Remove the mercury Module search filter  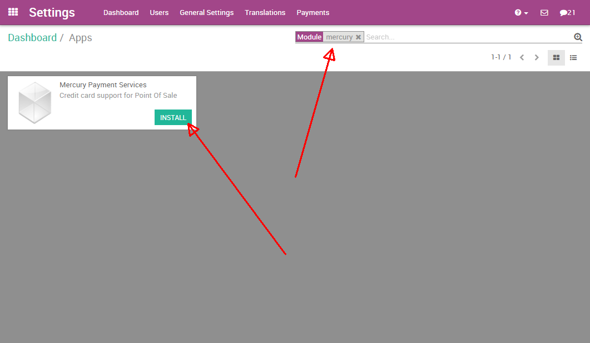point(358,37)
